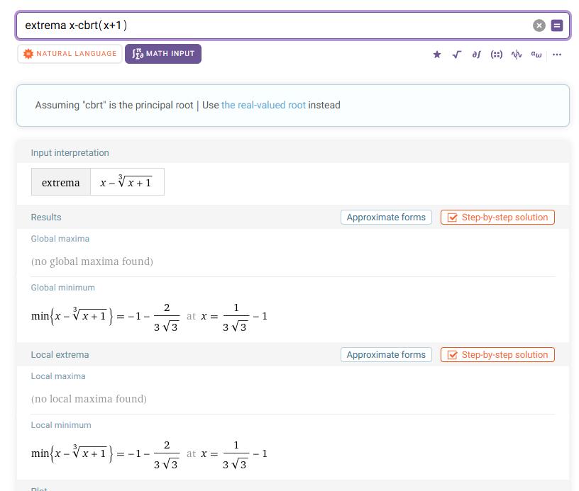Image resolution: width=579 pixels, height=491 pixels.
Task: Open Step-by-step solution for Results
Action: click(x=497, y=218)
